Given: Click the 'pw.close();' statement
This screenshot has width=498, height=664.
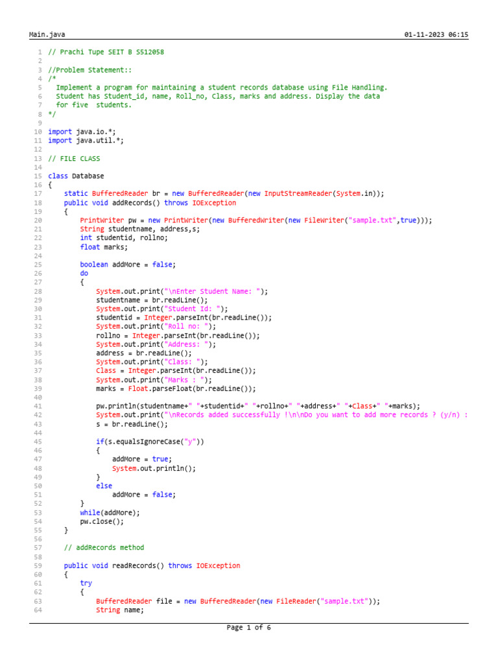Looking at the screenshot, I should pos(102,522).
